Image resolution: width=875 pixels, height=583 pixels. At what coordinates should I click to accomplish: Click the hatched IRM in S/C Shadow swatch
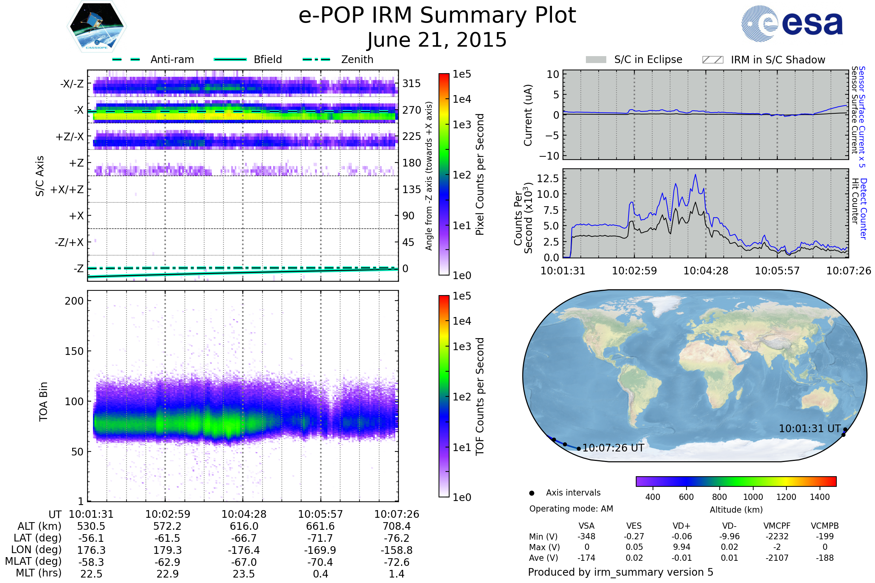(x=713, y=60)
